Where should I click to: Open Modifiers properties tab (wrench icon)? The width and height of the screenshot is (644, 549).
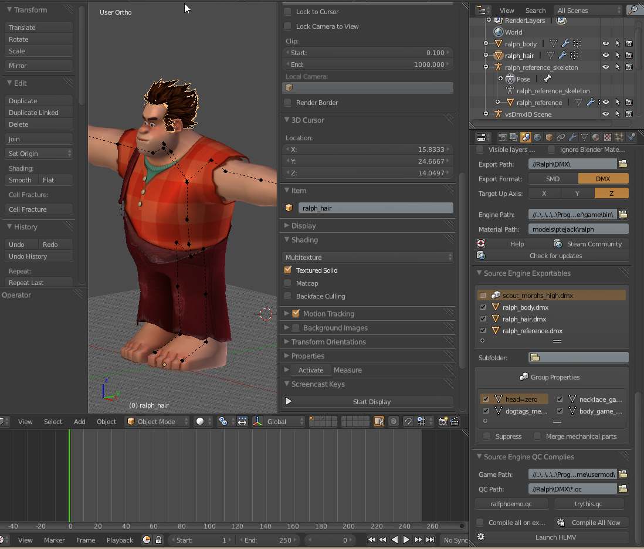coord(572,137)
